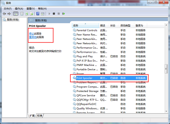Click gear icon beside QPCore Service
Screen dimensions: 170x124
pyautogui.click(x=74, y=95)
